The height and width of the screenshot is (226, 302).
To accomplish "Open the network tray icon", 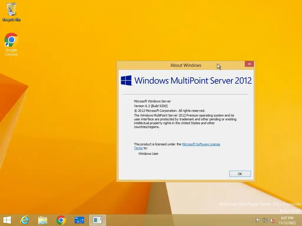I will (x=265, y=220).
